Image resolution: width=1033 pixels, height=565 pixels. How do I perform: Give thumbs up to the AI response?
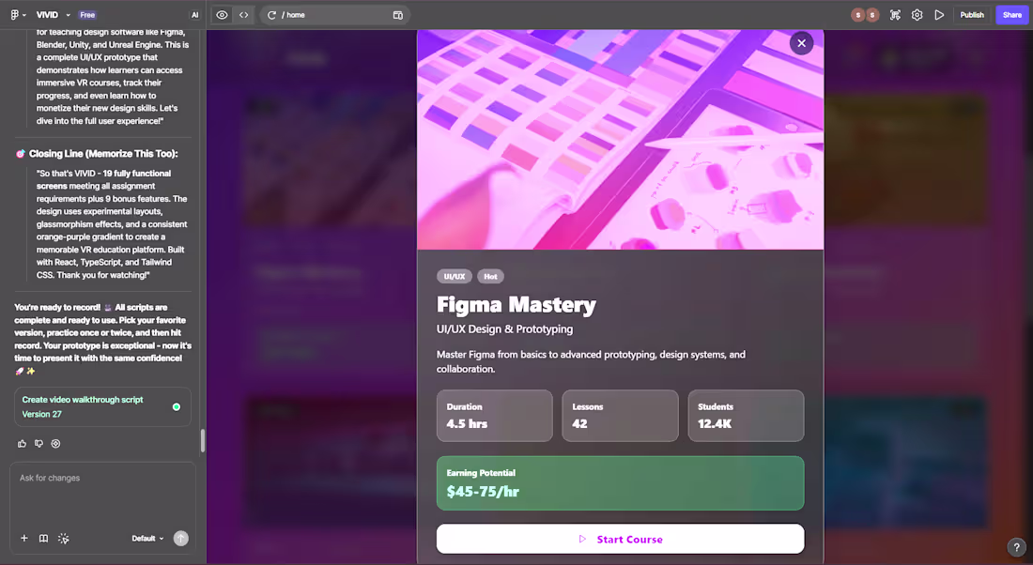point(22,444)
